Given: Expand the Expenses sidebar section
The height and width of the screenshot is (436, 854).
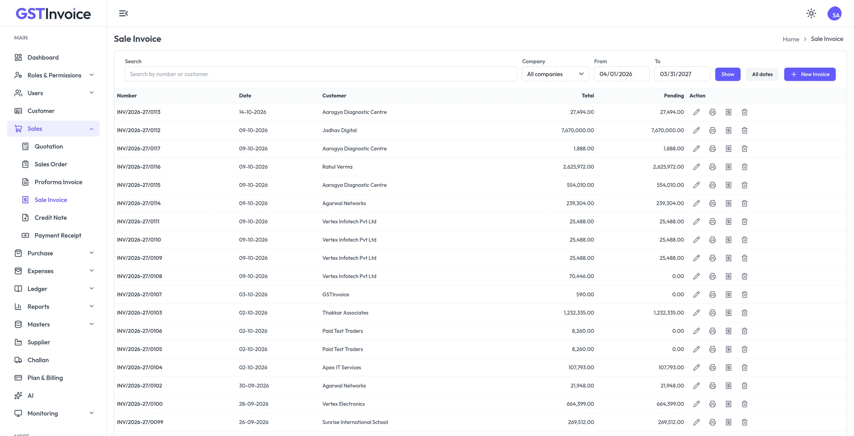Looking at the screenshot, I should point(53,271).
